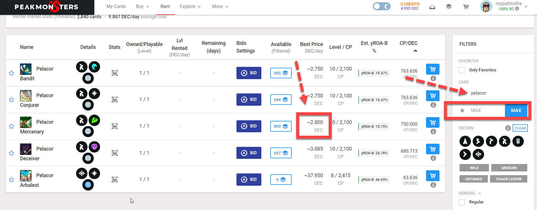Favorite Pelacor Conjurer with its star
This screenshot has height=210, width=537.
pyautogui.click(x=11, y=100)
